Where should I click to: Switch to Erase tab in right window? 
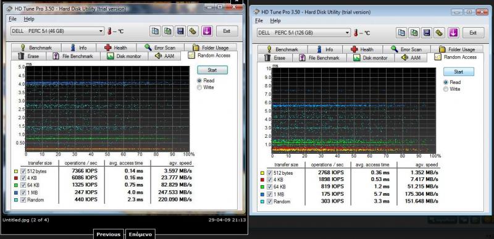[x=275, y=58]
